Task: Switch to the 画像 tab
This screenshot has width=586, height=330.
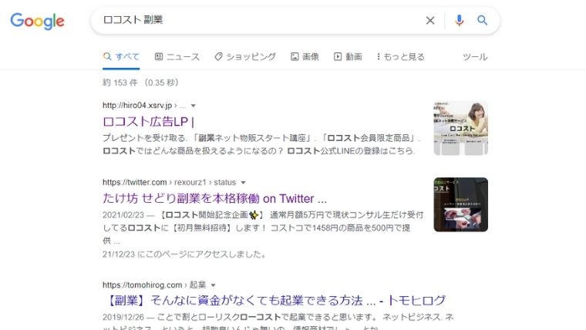Action: pyautogui.click(x=305, y=57)
